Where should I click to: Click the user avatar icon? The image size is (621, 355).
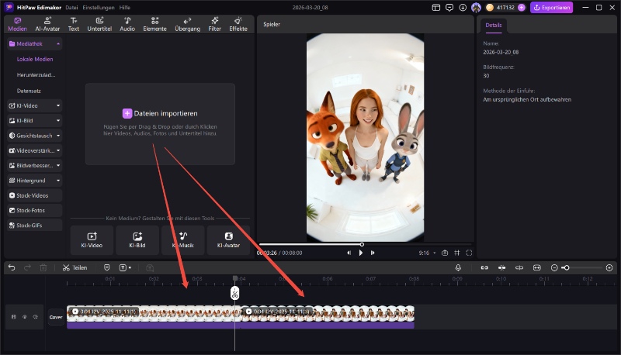(476, 8)
